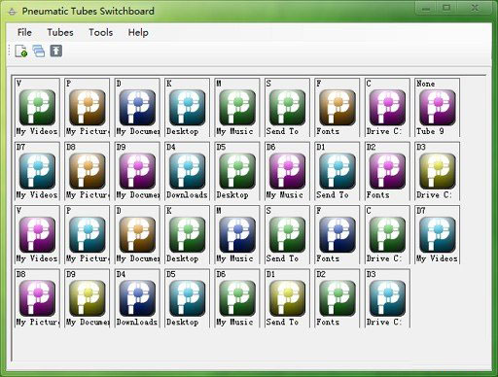Screen dimensions: 498x377
Task: Select the orange Fonts tube with hotkey F
Action: click(x=337, y=108)
